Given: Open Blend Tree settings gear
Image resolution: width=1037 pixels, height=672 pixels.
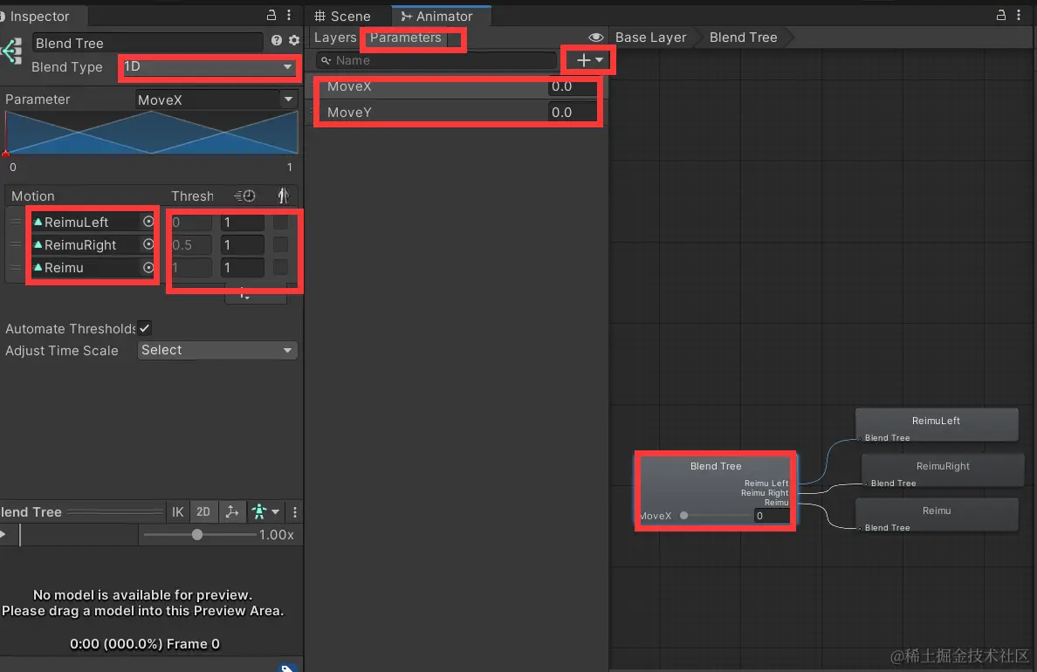Looking at the screenshot, I should (294, 40).
